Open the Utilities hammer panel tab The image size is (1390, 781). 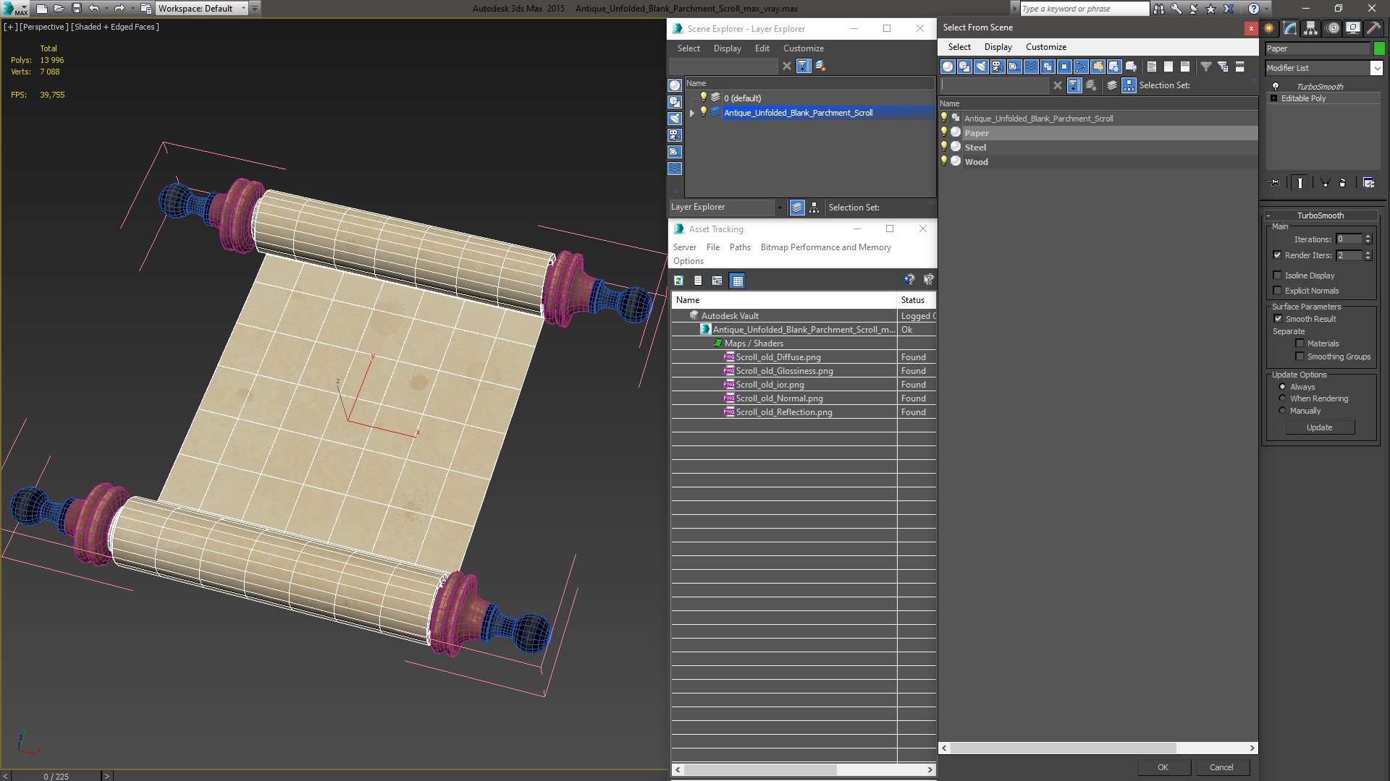click(x=1373, y=28)
